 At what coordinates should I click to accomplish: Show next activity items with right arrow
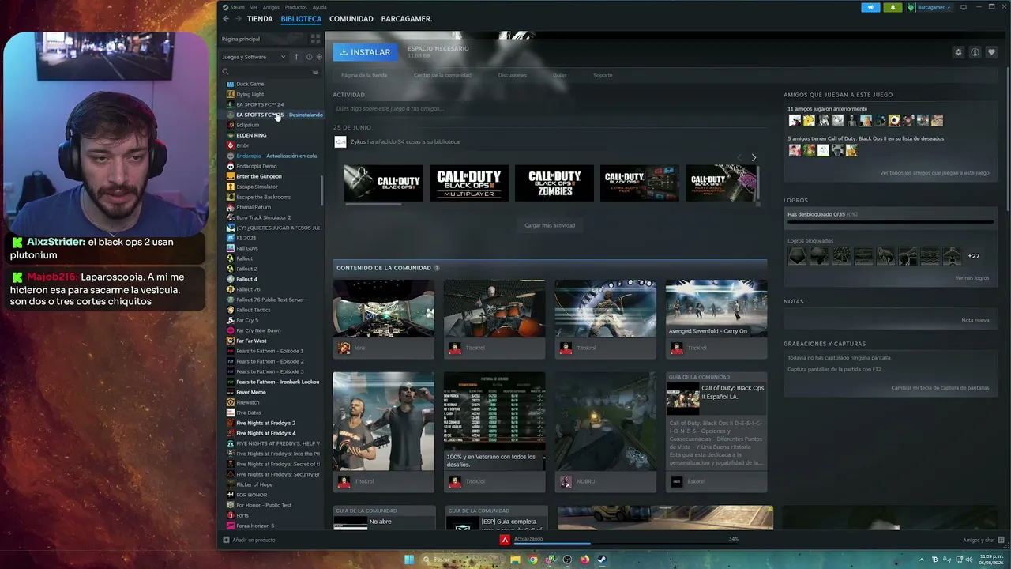pos(754,157)
